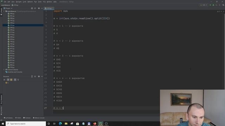Open the Edit menu
The height and width of the screenshot is (126, 225).
point(9,2)
